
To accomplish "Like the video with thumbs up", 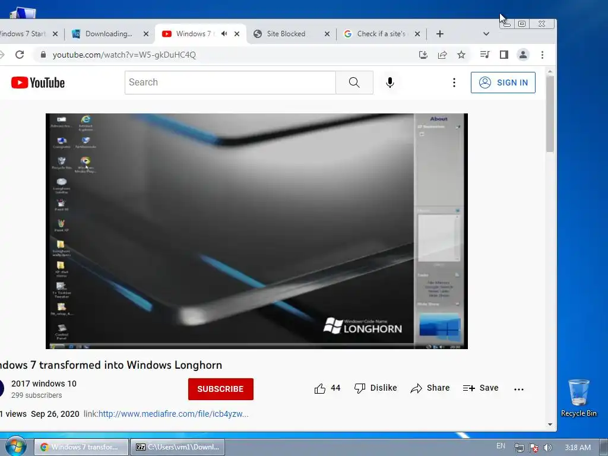I will [327, 388].
